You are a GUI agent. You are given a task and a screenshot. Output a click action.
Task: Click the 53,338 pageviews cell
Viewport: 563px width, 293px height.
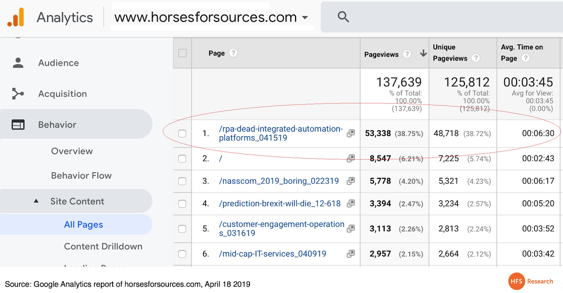(378, 133)
